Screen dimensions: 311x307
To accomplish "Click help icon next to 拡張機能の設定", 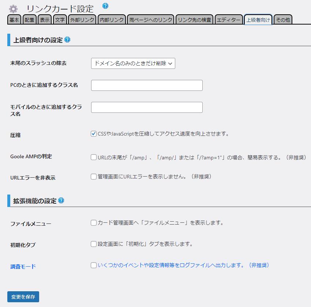I will pyautogui.click(x=61, y=200).
